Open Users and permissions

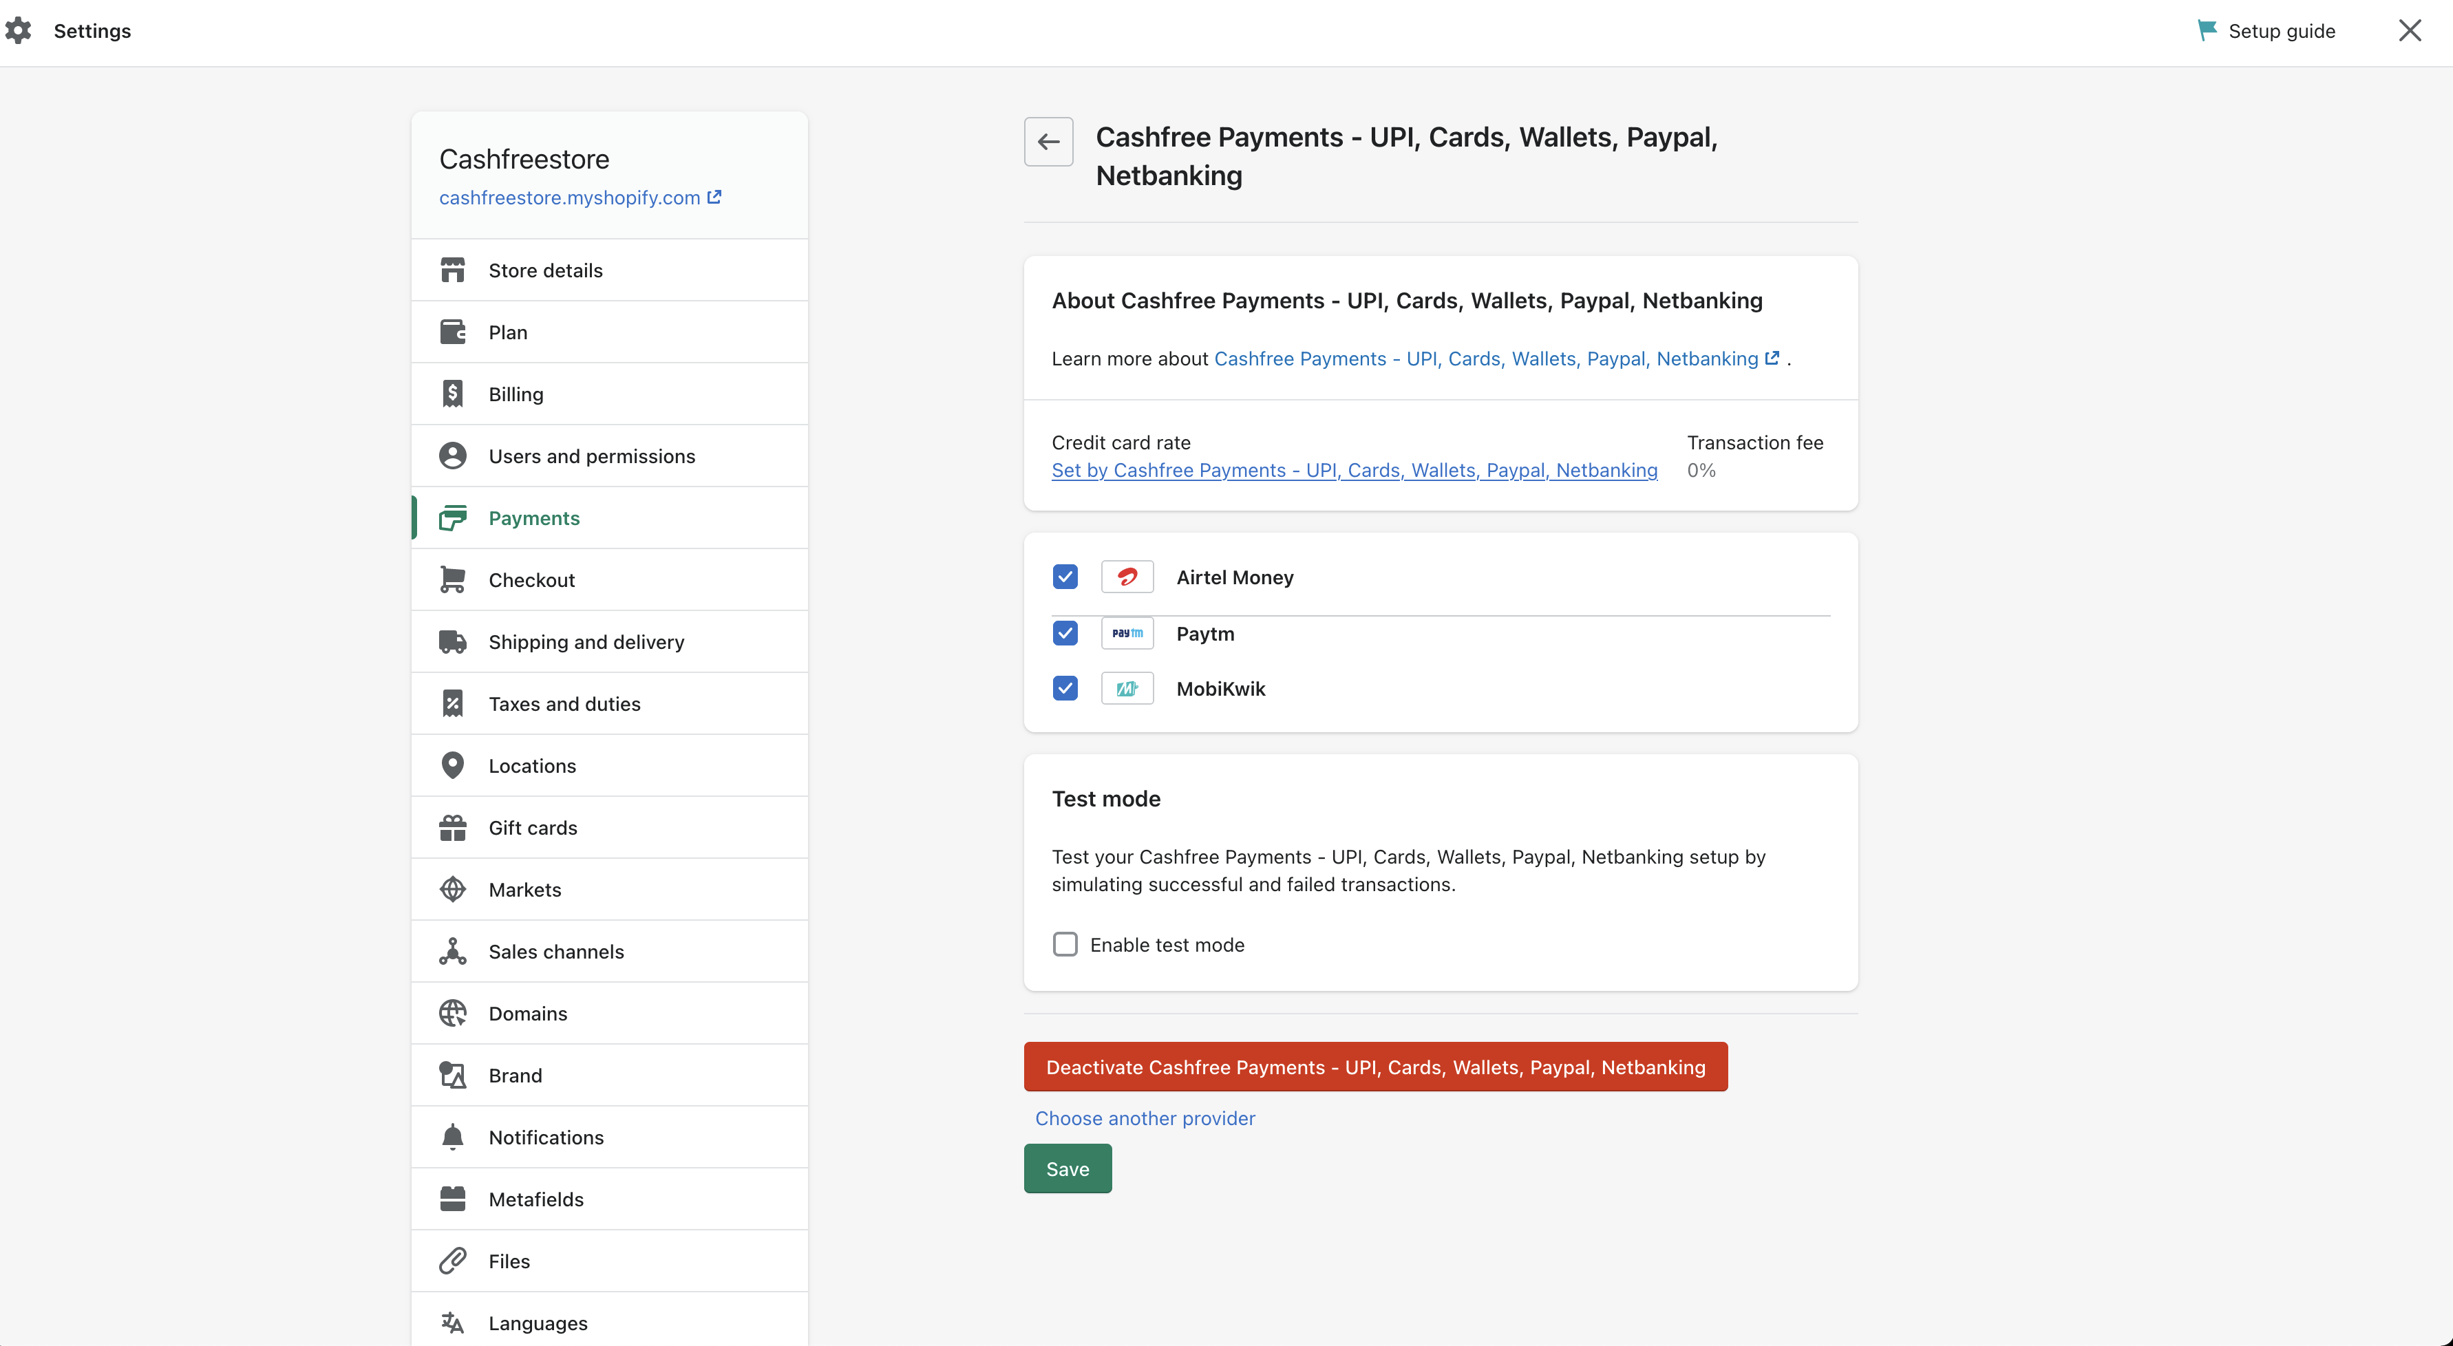[609, 456]
